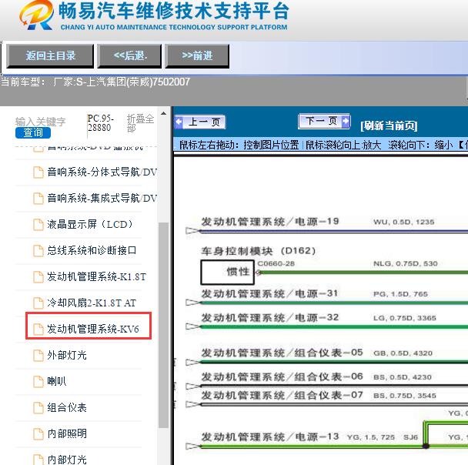Click wire spec LG, 0.75D, 3365
Screen dimensions: 468x465
tap(405, 318)
